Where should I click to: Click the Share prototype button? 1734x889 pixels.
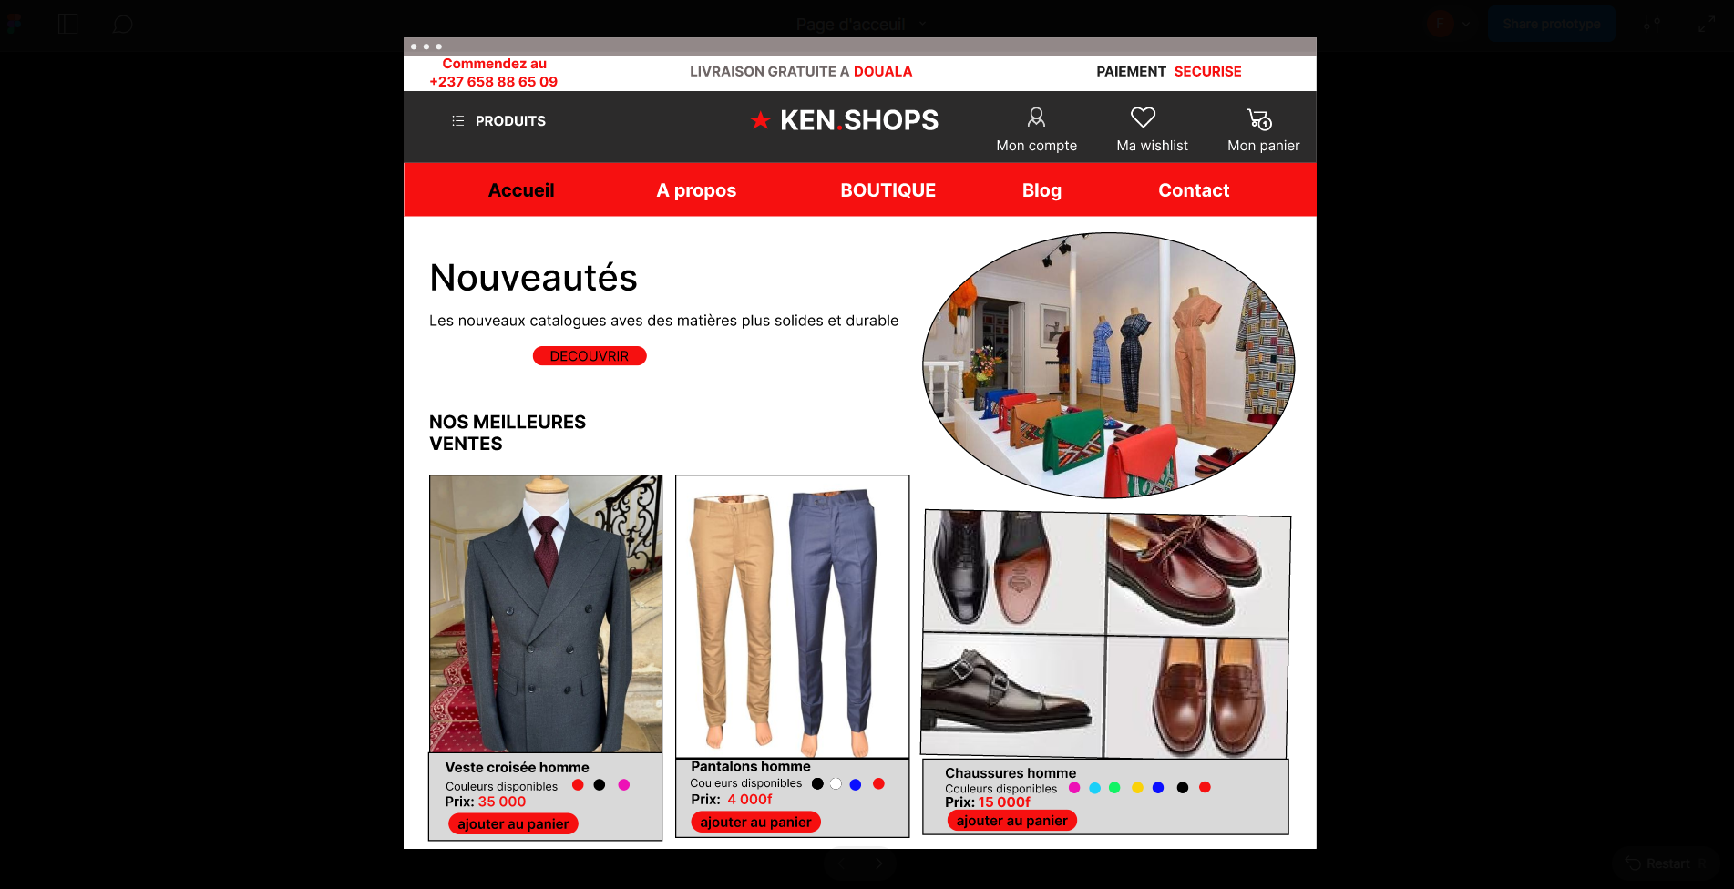(x=1552, y=24)
